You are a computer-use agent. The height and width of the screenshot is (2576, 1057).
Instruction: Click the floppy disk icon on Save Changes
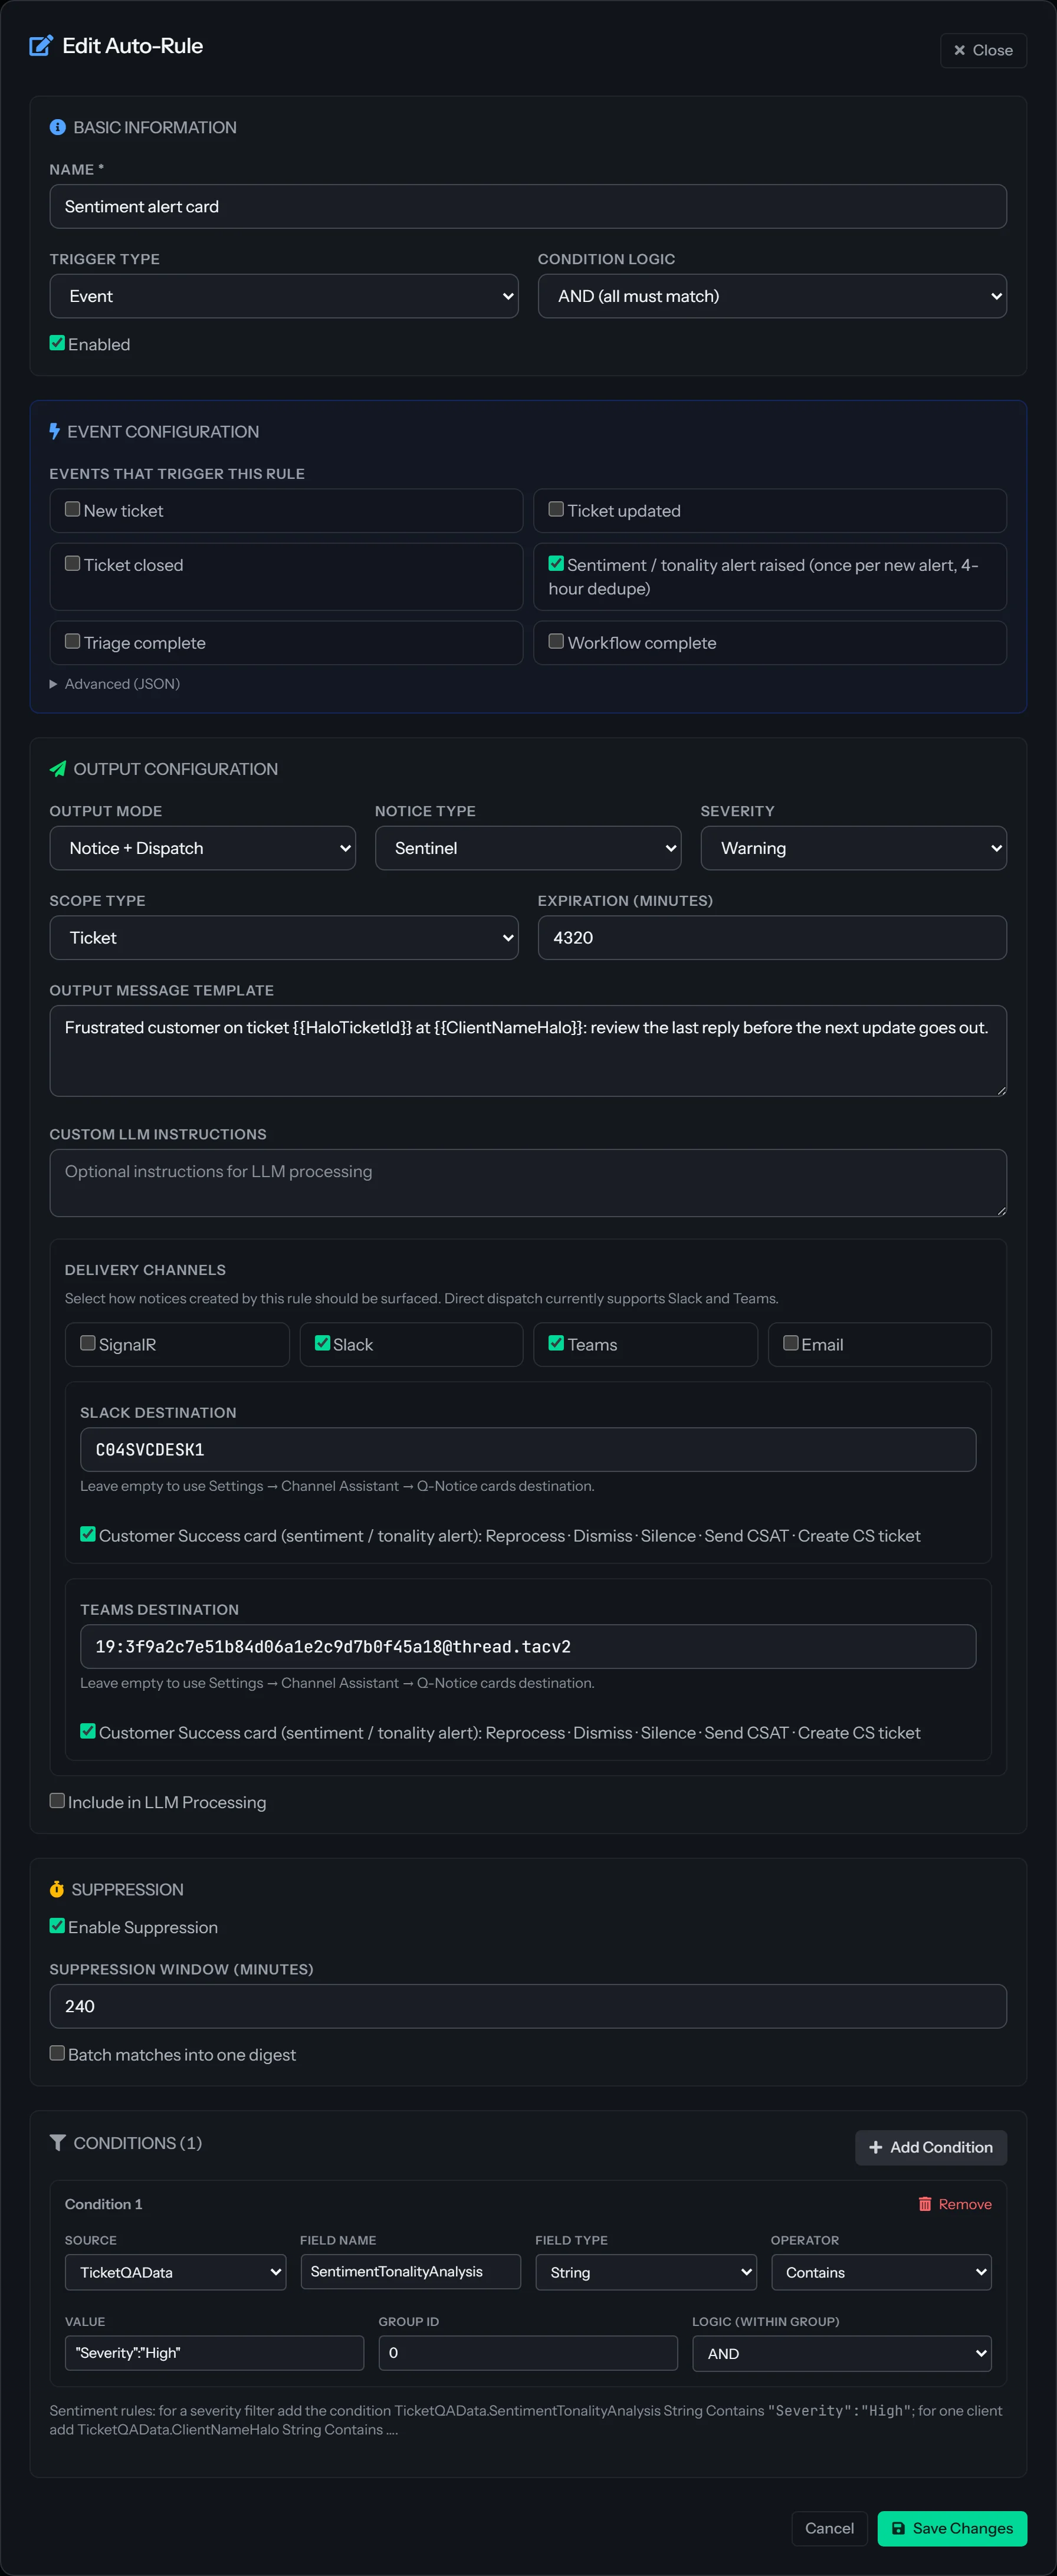point(898,2528)
